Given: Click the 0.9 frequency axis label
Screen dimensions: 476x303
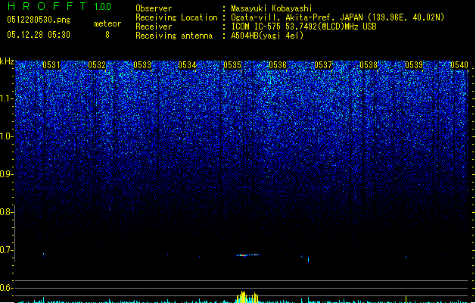Looking at the screenshot, I should click(x=6, y=174).
